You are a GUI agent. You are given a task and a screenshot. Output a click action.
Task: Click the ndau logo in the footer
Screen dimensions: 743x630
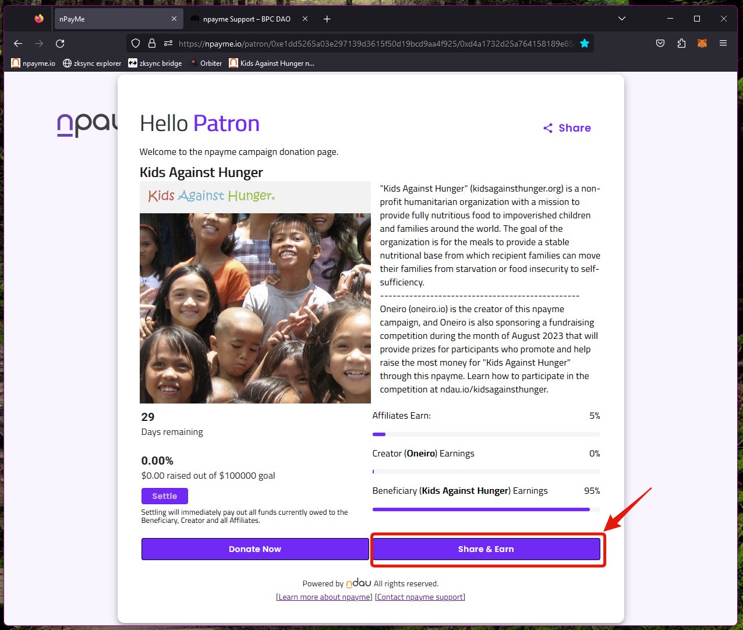pyautogui.click(x=359, y=583)
